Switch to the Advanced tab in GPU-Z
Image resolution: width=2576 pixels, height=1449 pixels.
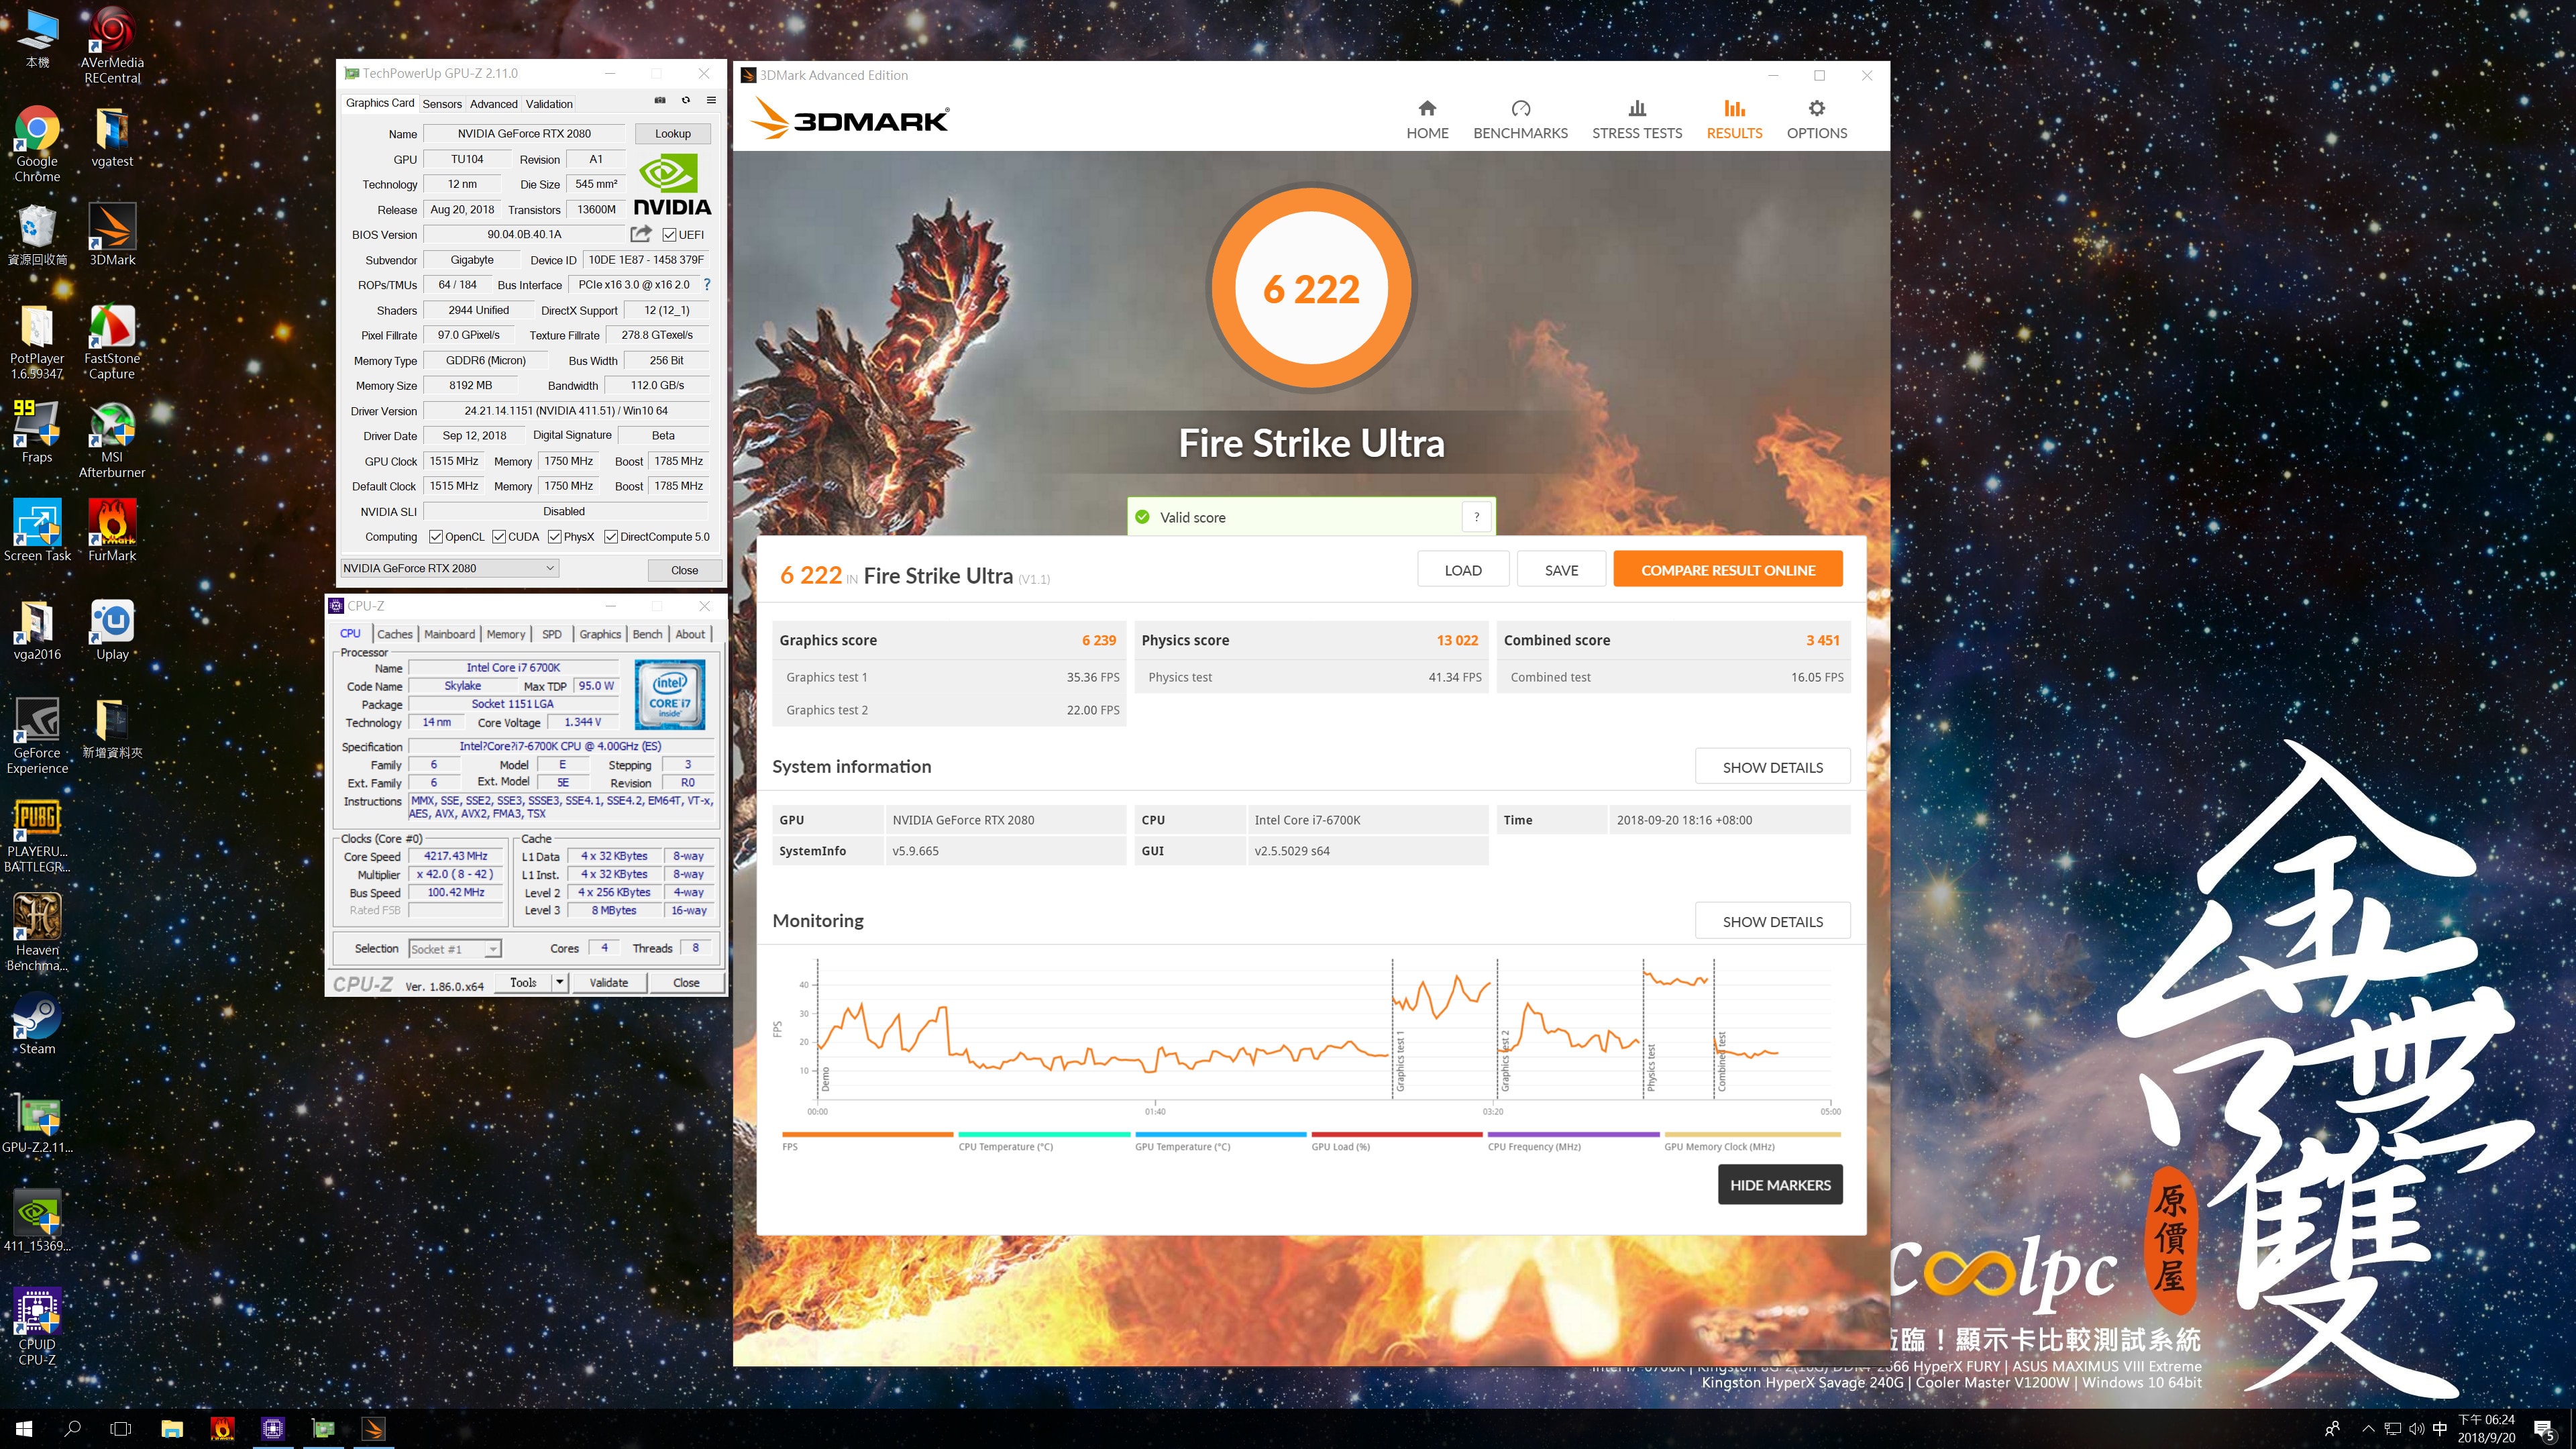(x=494, y=104)
